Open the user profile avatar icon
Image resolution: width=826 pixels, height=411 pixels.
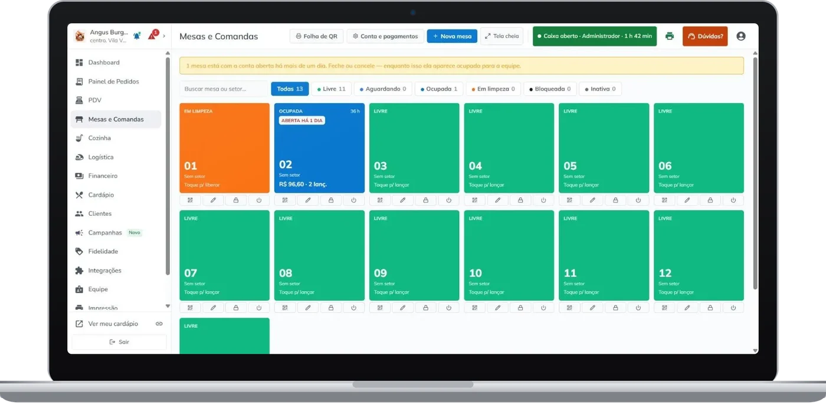741,36
